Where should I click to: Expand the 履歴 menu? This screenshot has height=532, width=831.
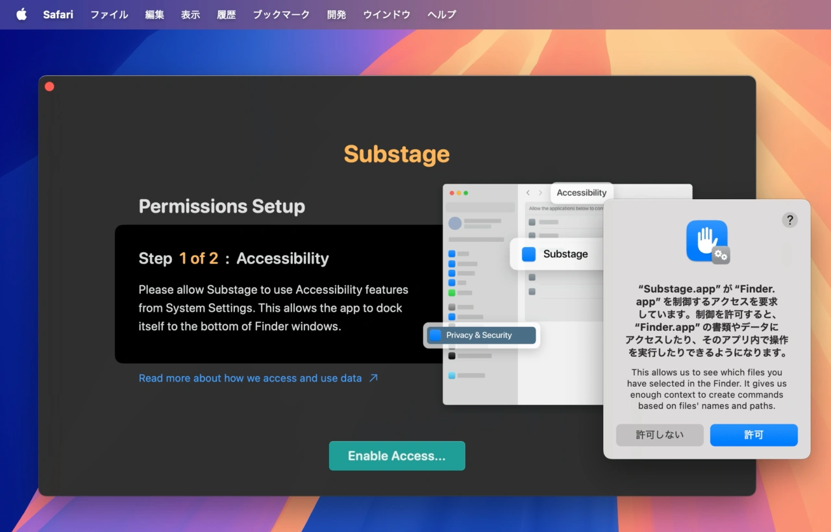[x=226, y=14]
